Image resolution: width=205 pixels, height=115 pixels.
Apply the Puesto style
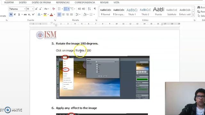point(159,12)
